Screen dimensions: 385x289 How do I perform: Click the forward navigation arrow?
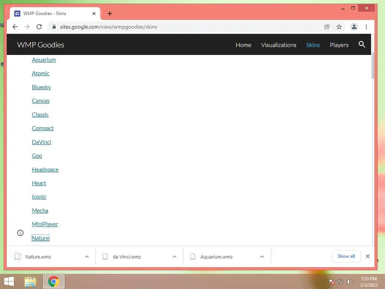tap(27, 27)
